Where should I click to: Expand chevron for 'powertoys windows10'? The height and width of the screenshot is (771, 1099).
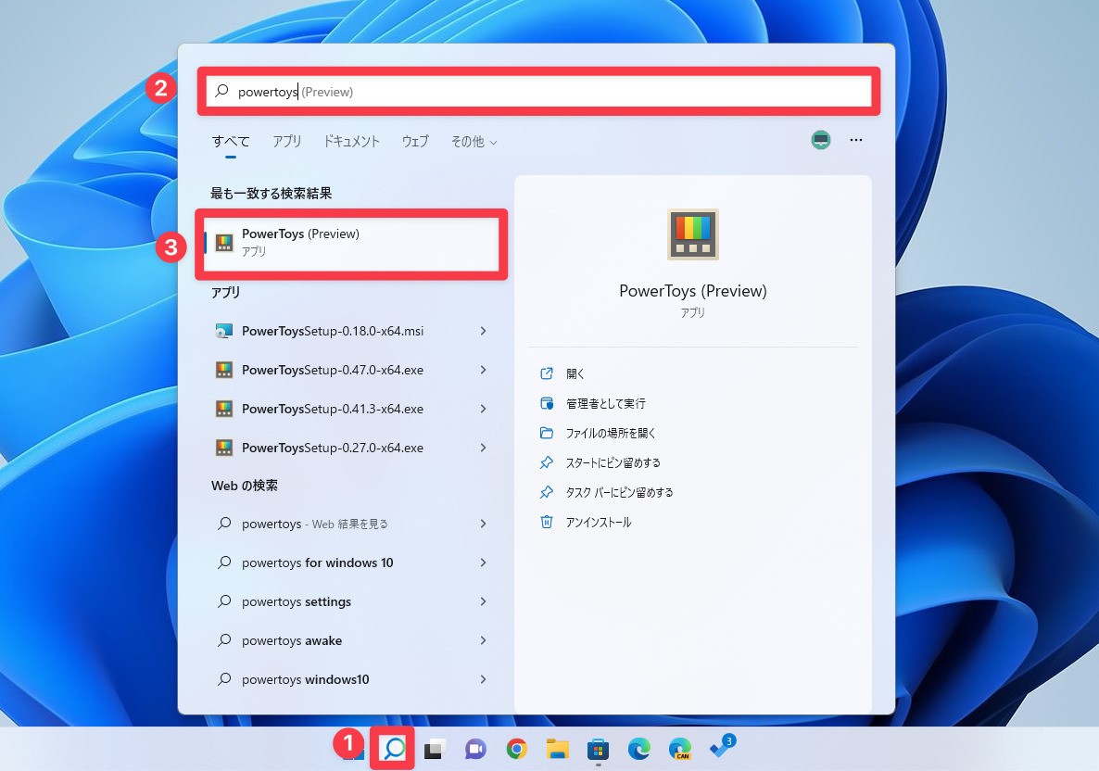click(x=483, y=679)
